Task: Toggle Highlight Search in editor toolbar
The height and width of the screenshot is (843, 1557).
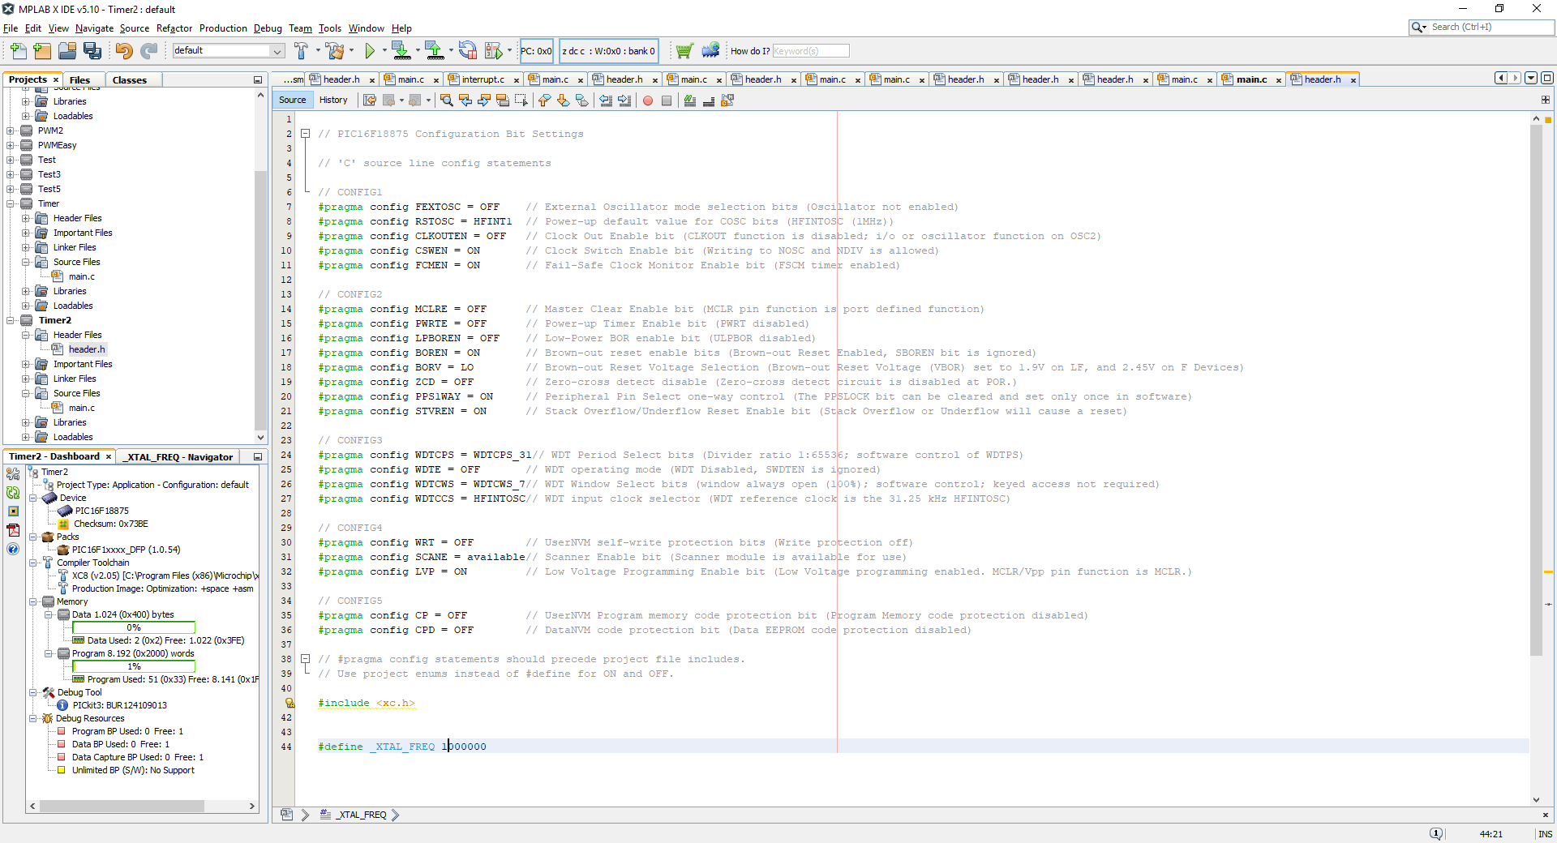Action: pyautogui.click(x=502, y=101)
